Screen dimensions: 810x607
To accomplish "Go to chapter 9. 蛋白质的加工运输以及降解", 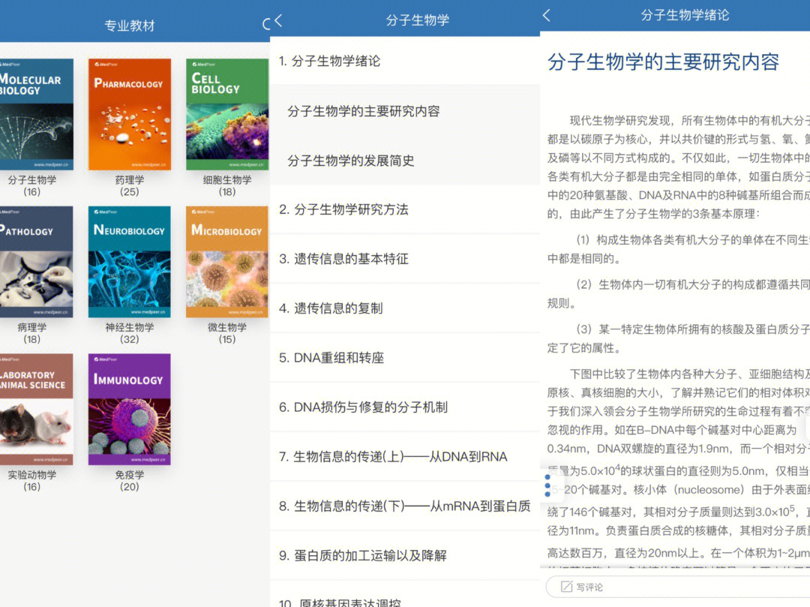I will 363,556.
